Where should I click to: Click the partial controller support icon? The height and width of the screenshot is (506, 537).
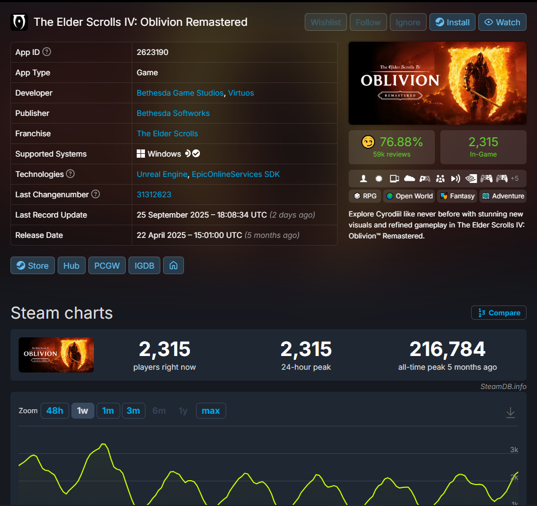tap(425, 179)
